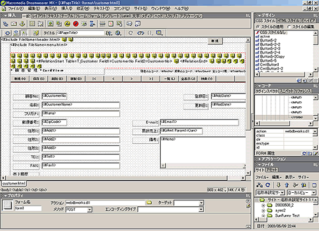
Task: Click the page title input field
Action: (80, 33)
